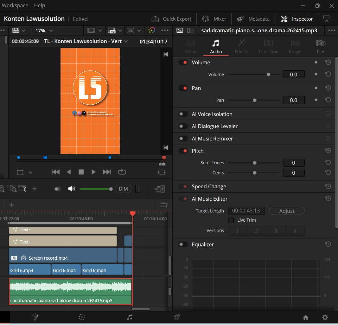
Task: Switch to the File inspector tab
Action: (320, 47)
